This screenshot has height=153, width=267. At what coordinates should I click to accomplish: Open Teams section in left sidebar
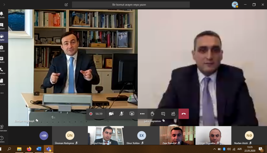(2, 37)
